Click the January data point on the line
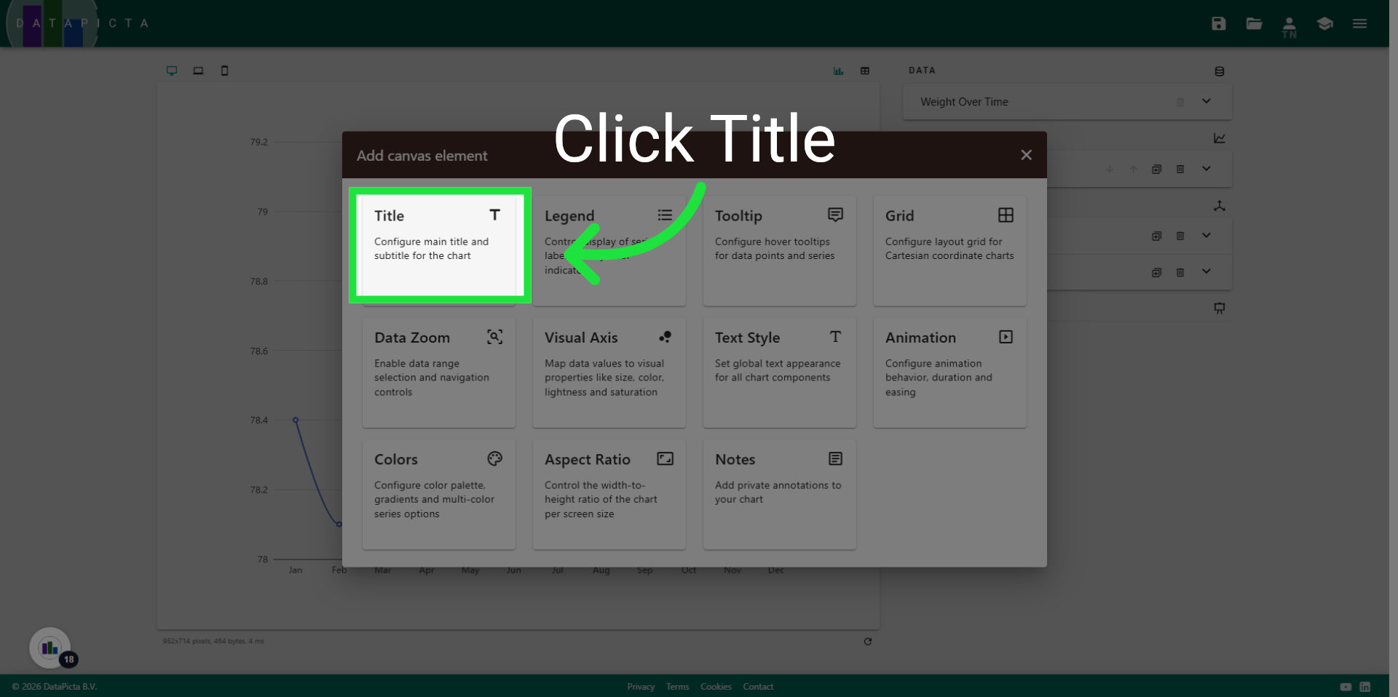Image resolution: width=1398 pixels, height=697 pixels. [x=296, y=421]
